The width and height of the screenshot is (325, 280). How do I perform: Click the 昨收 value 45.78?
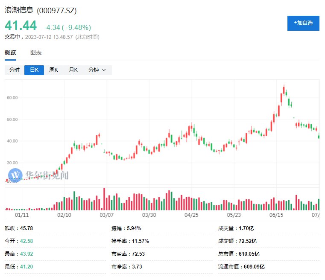pos(26,228)
